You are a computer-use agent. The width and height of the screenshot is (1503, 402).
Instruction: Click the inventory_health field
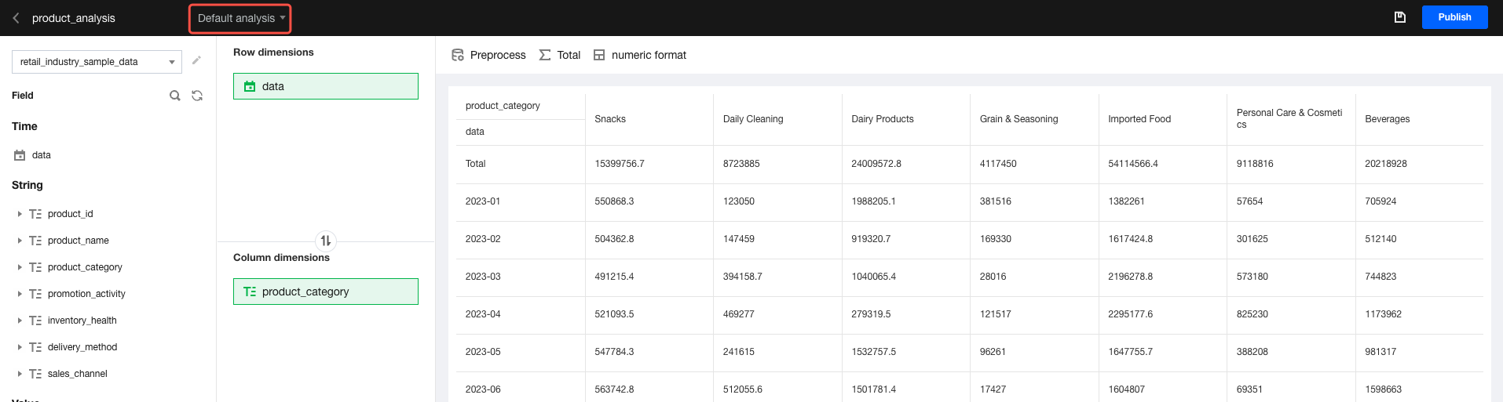click(x=82, y=321)
